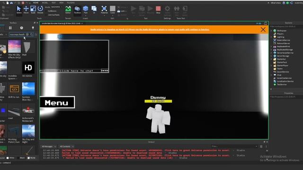Viewport: 303px width, 170px height.
Task: Choose the Select tool in the ribbon
Action: coord(19,10)
